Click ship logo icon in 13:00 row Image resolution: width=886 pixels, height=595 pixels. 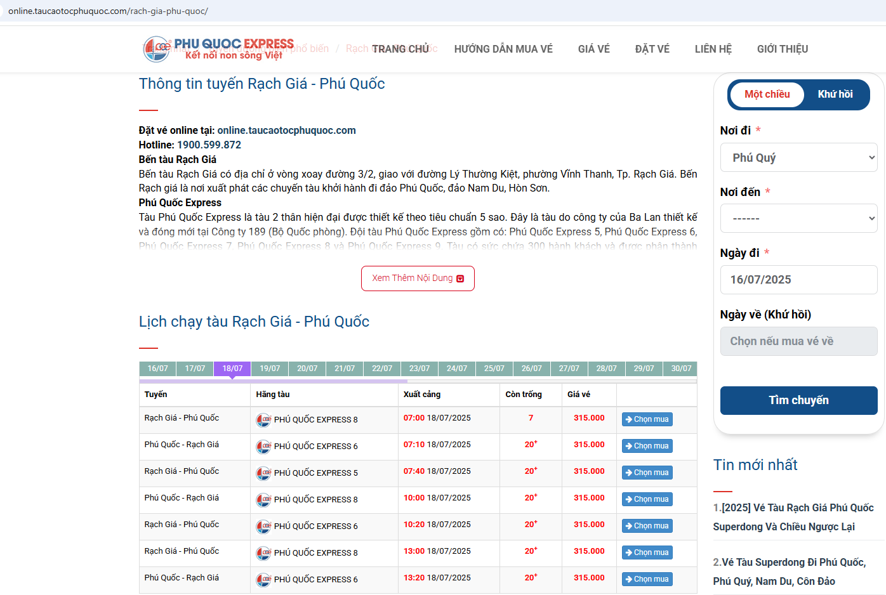coord(263,553)
